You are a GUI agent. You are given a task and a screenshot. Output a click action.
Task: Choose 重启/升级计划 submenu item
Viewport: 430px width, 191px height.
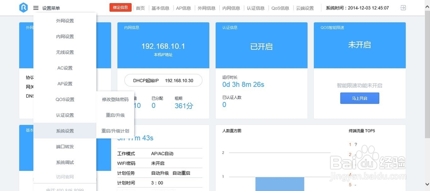(x=115, y=131)
